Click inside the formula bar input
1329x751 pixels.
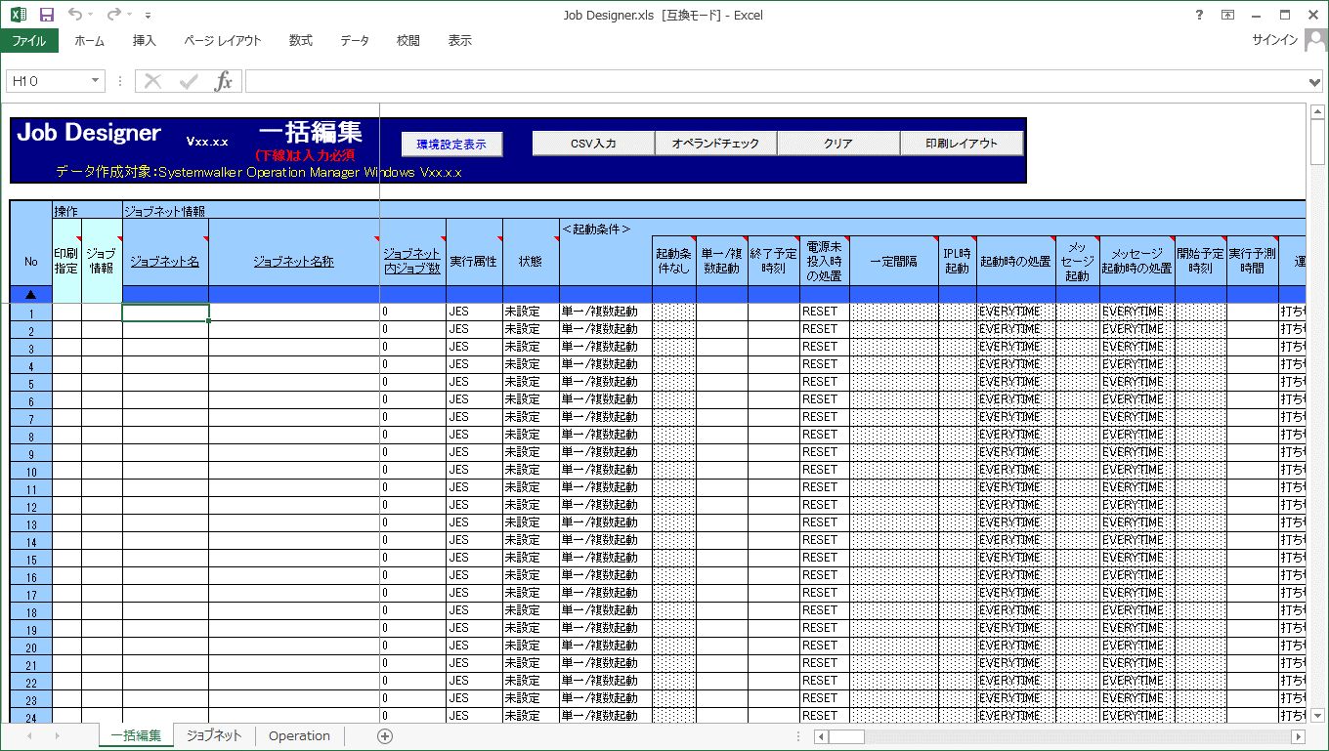[x=776, y=81]
